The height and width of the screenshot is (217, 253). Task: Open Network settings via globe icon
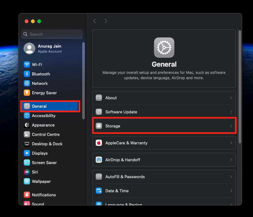pyautogui.click(x=27, y=83)
